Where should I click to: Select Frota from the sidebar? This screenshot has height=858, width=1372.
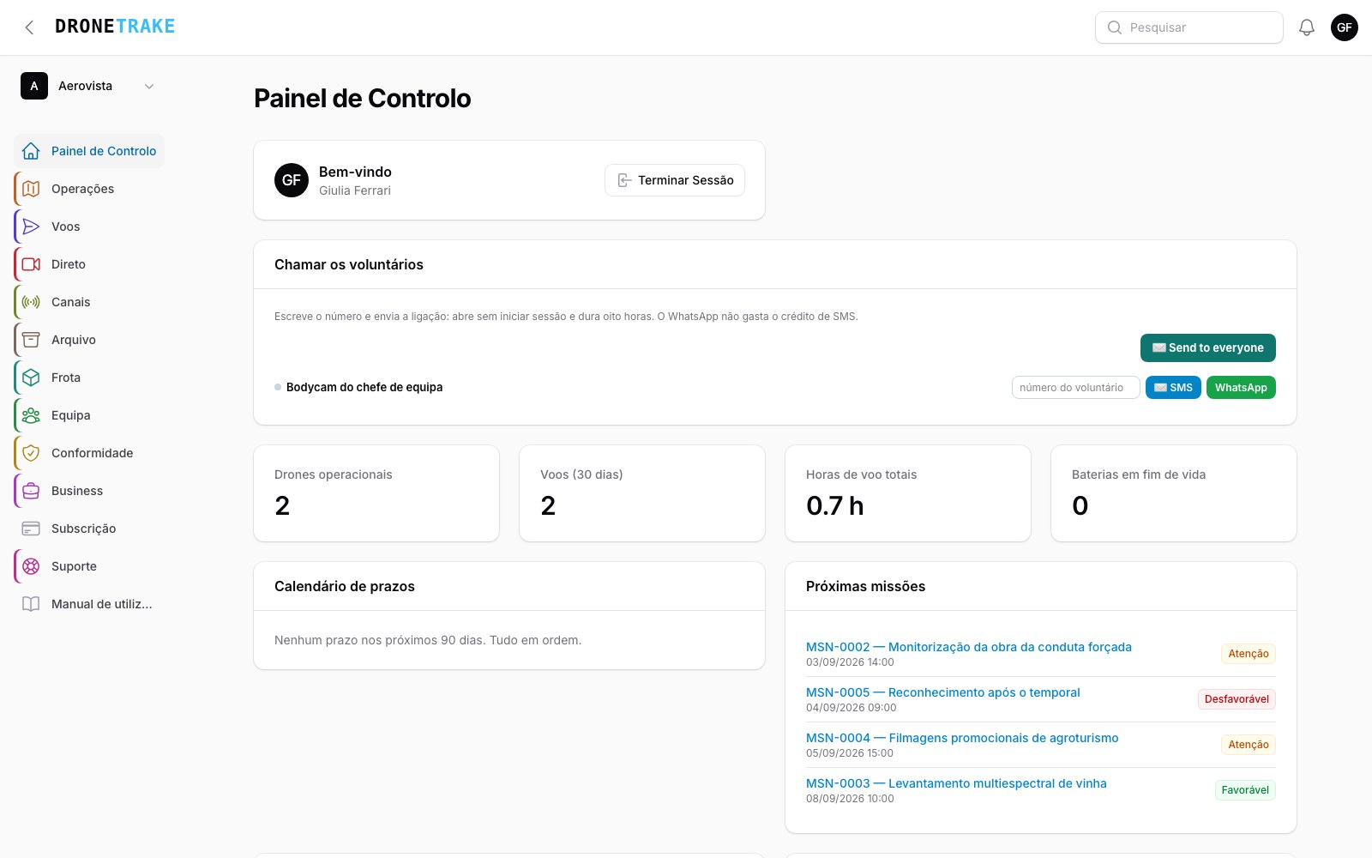[89, 378]
